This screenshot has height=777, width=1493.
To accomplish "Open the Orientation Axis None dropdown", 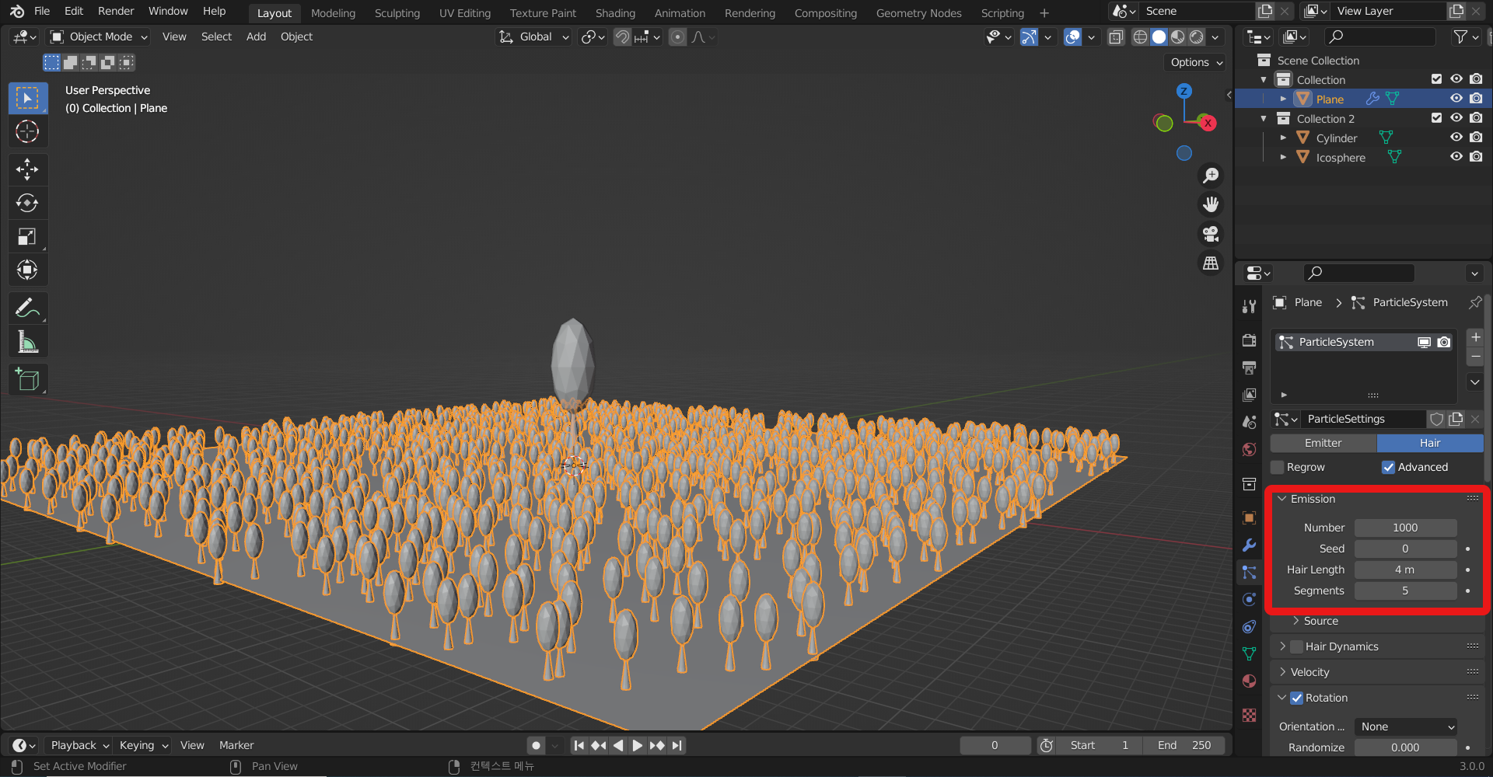I will click(x=1406, y=726).
